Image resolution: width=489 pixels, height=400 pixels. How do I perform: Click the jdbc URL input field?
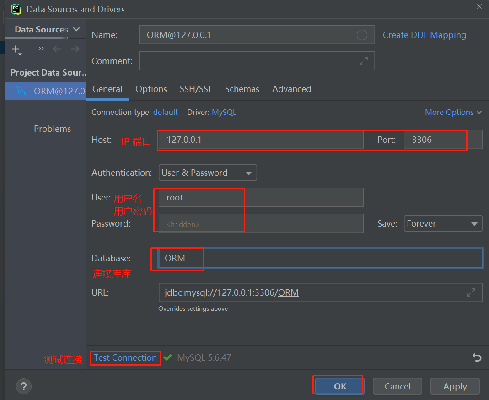(320, 292)
